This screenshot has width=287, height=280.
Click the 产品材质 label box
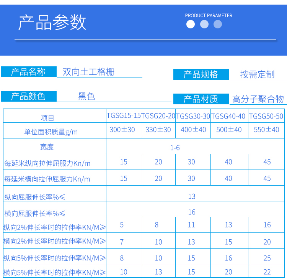(201, 99)
